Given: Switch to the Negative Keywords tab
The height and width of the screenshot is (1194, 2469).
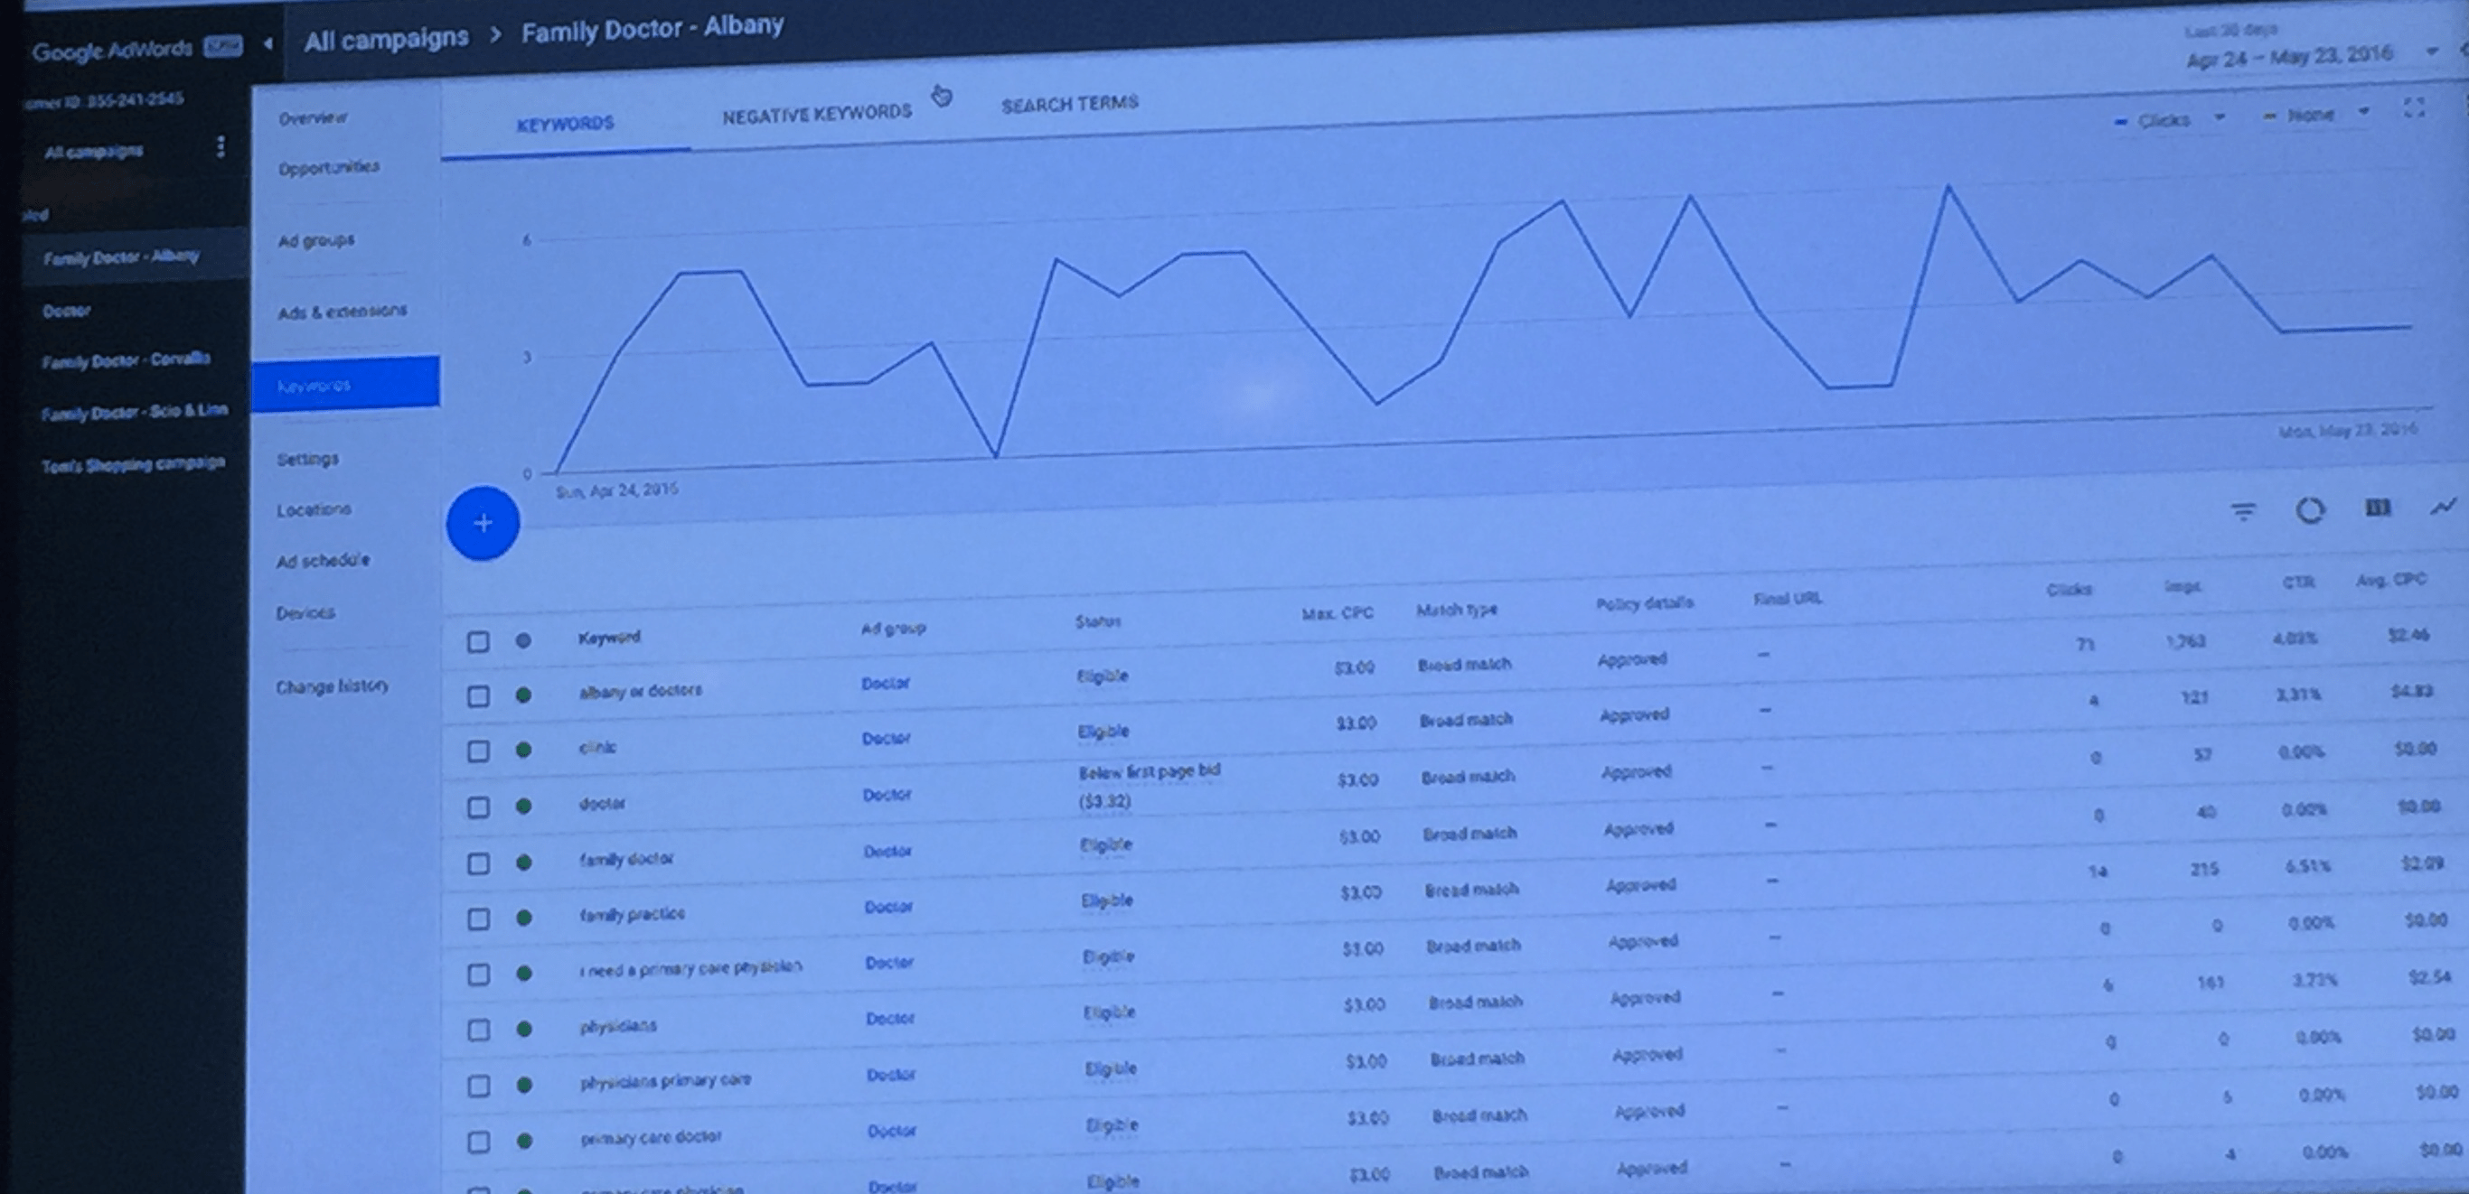Looking at the screenshot, I should point(817,114).
